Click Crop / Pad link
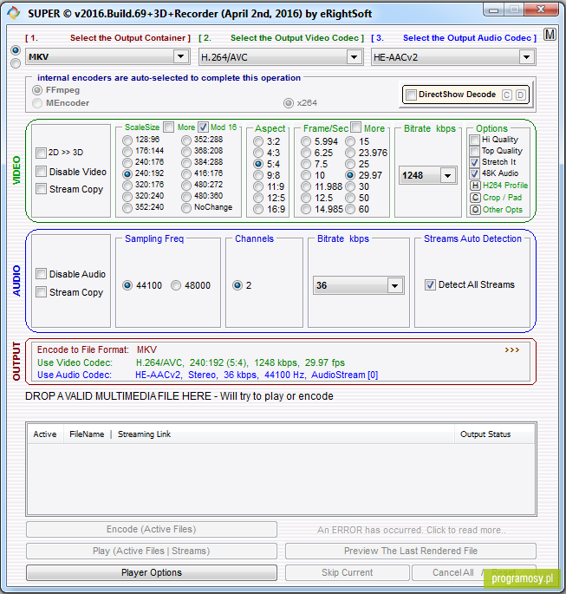The width and height of the screenshot is (566, 594). (x=502, y=198)
